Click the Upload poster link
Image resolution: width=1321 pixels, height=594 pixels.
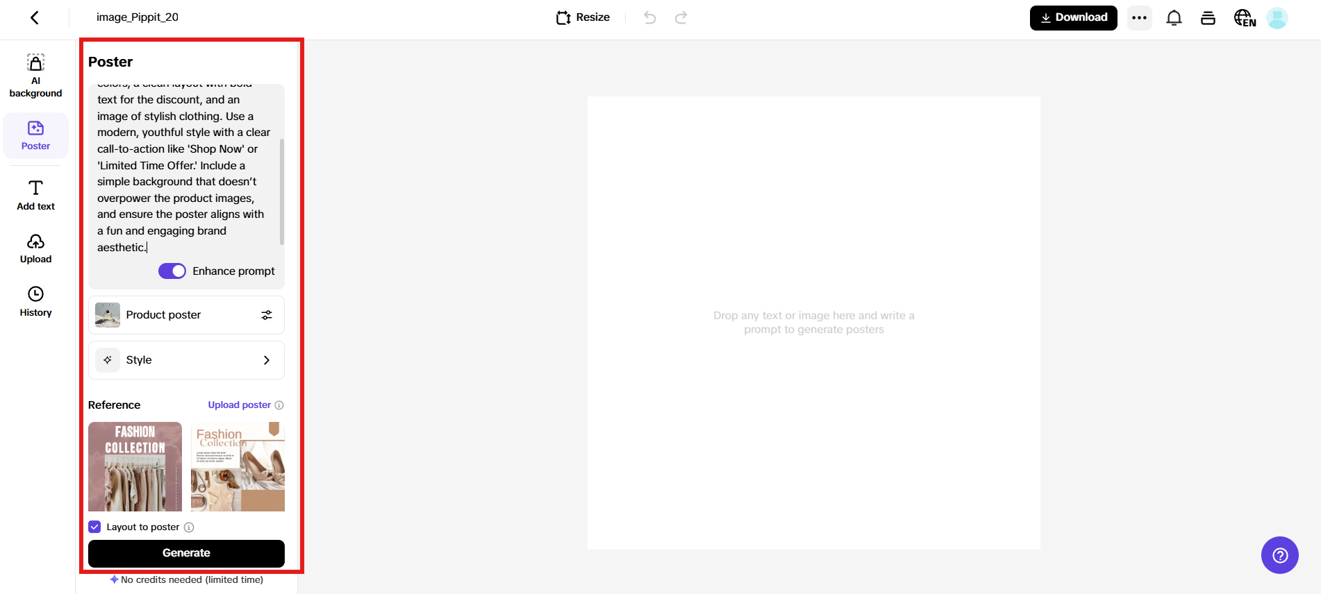point(239,405)
